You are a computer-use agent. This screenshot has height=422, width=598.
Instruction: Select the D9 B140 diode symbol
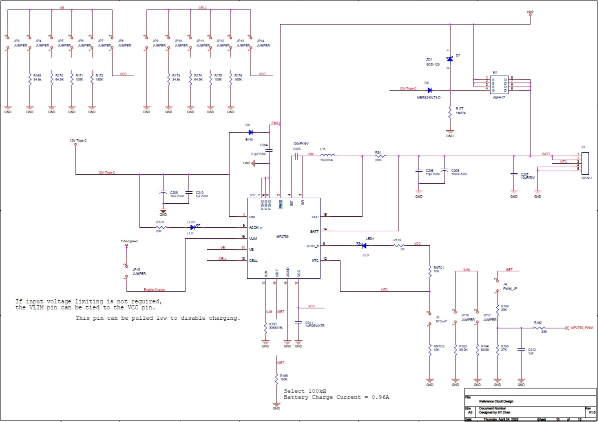(251, 132)
